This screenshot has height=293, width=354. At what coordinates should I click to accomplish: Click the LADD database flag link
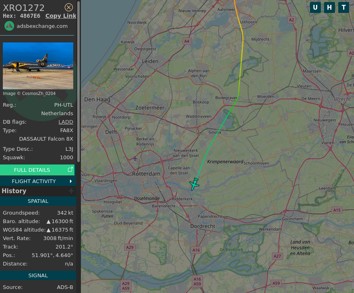point(66,122)
